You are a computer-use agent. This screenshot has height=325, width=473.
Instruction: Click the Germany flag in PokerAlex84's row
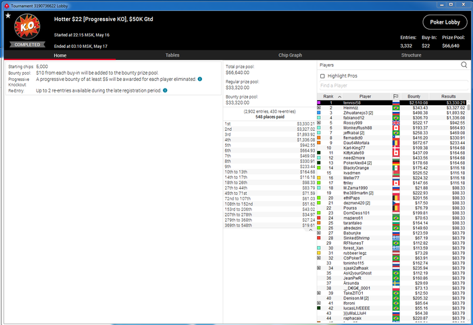(396, 162)
